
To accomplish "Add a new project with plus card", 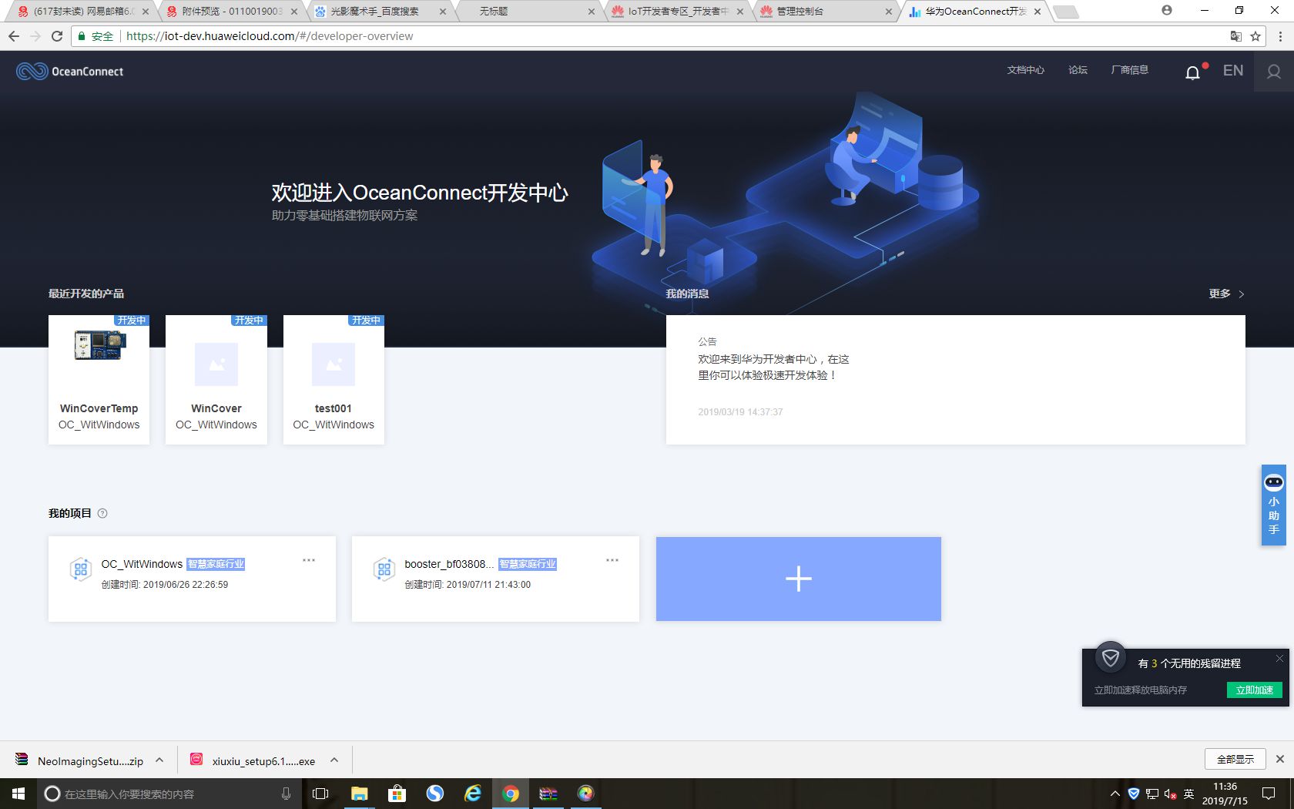I will tap(799, 579).
